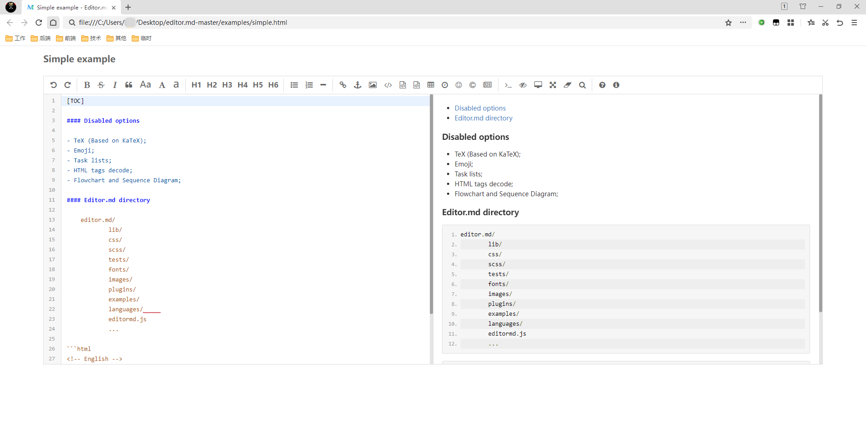Image resolution: width=866 pixels, height=429 pixels.
Task: Insert H4 heading
Action: pyautogui.click(x=242, y=85)
